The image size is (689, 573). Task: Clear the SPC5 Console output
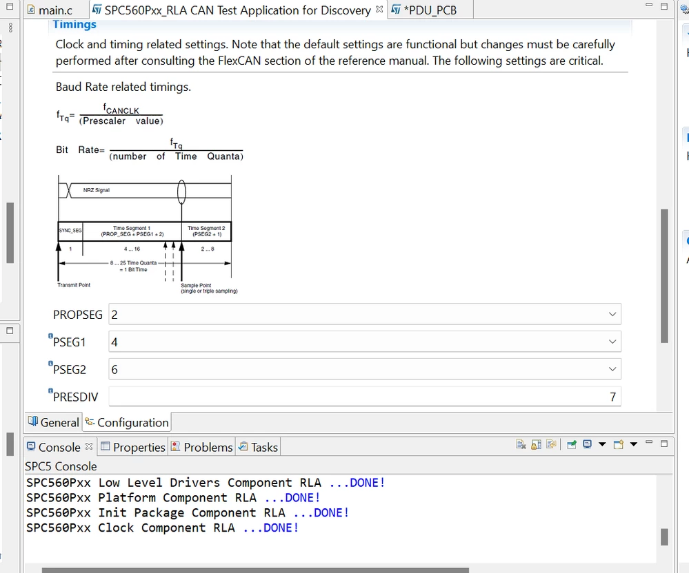pos(521,445)
